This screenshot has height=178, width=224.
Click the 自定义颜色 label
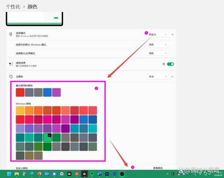(22, 168)
